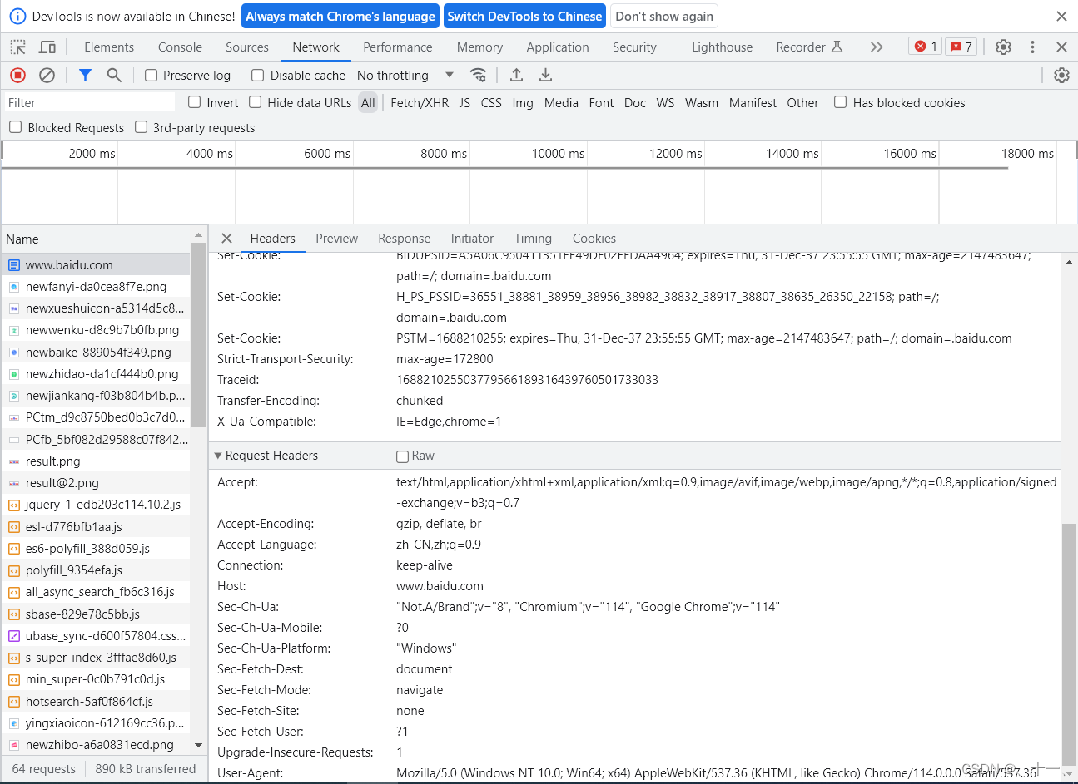Check Blocked Requests checkbox
The image size is (1078, 784).
coord(16,127)
